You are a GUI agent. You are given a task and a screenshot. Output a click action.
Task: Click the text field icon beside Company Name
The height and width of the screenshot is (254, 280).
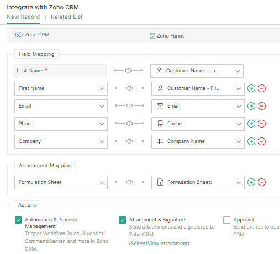point(160,141)
